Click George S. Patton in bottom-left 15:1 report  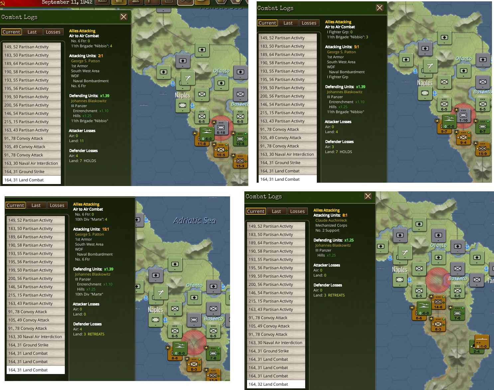[89, 234]
